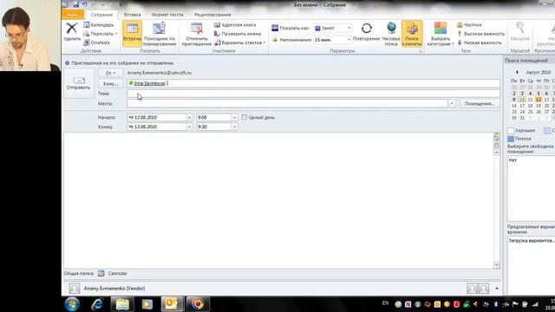Open Windows Start menu

pyautogui.click(x=72, y=304)
